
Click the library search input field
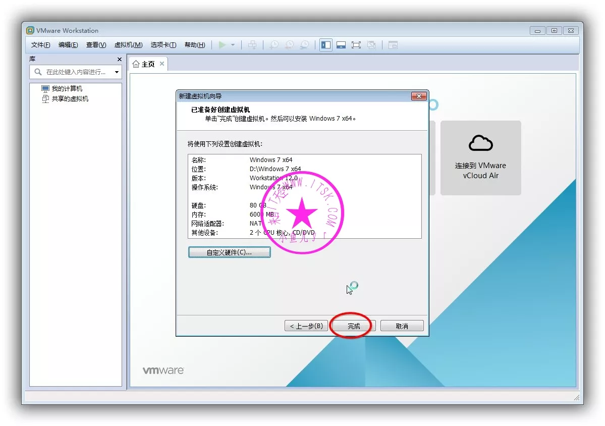pos(76,72)
